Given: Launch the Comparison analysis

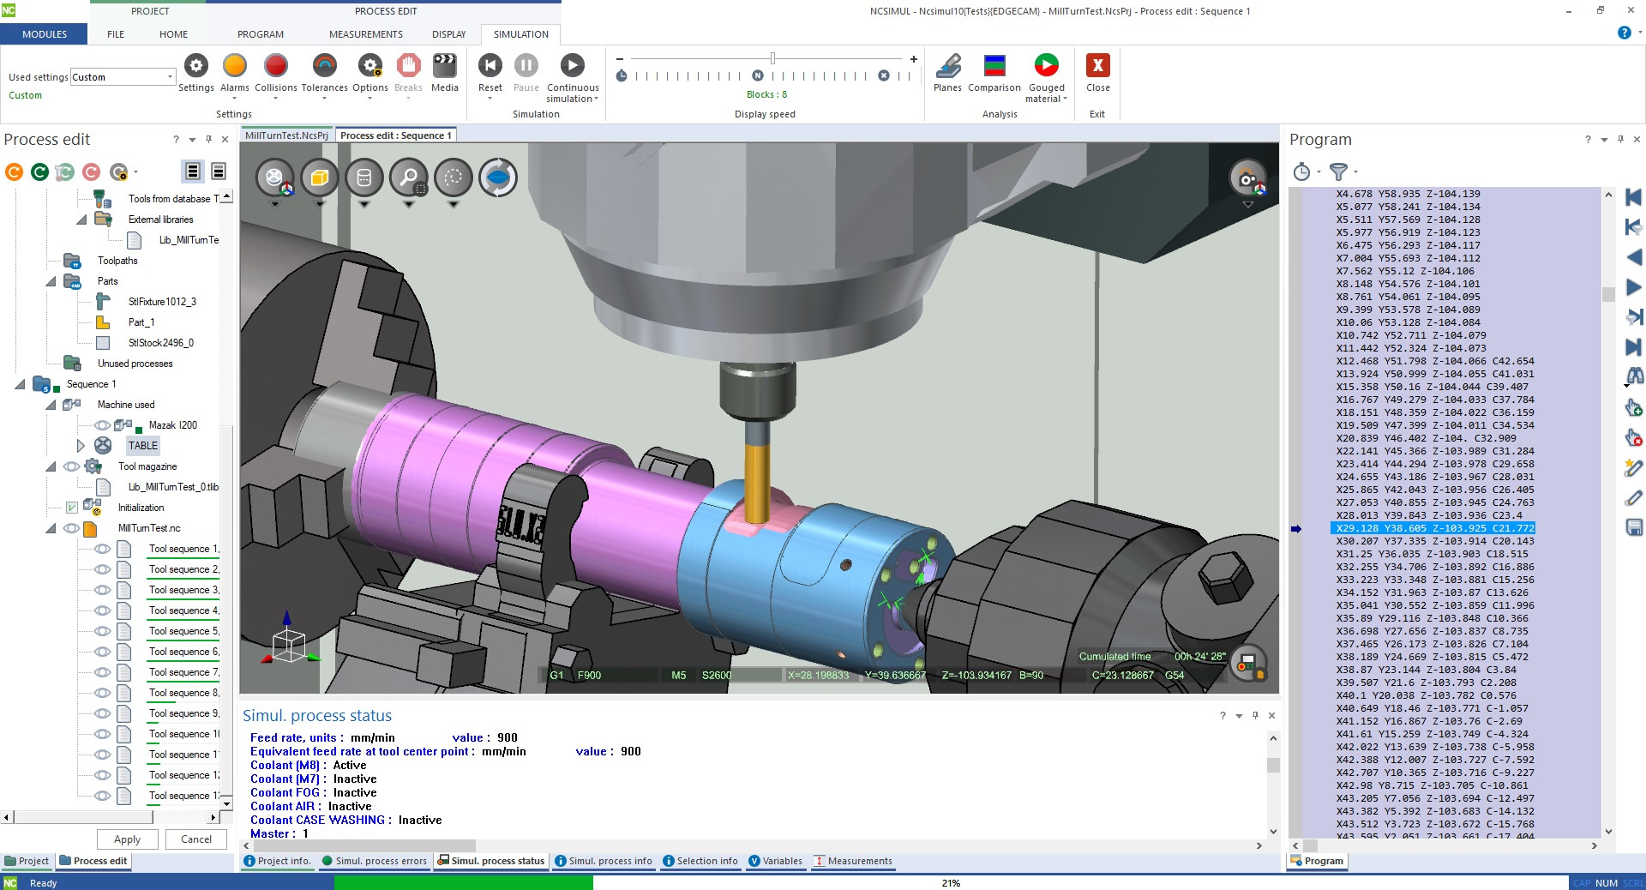Looking at the screenshot, I should pyautogui.click(x=994, y=66).
